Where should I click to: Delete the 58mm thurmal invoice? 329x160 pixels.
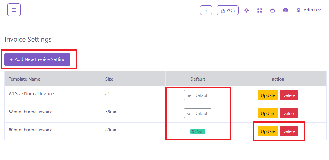coord(289,113)
